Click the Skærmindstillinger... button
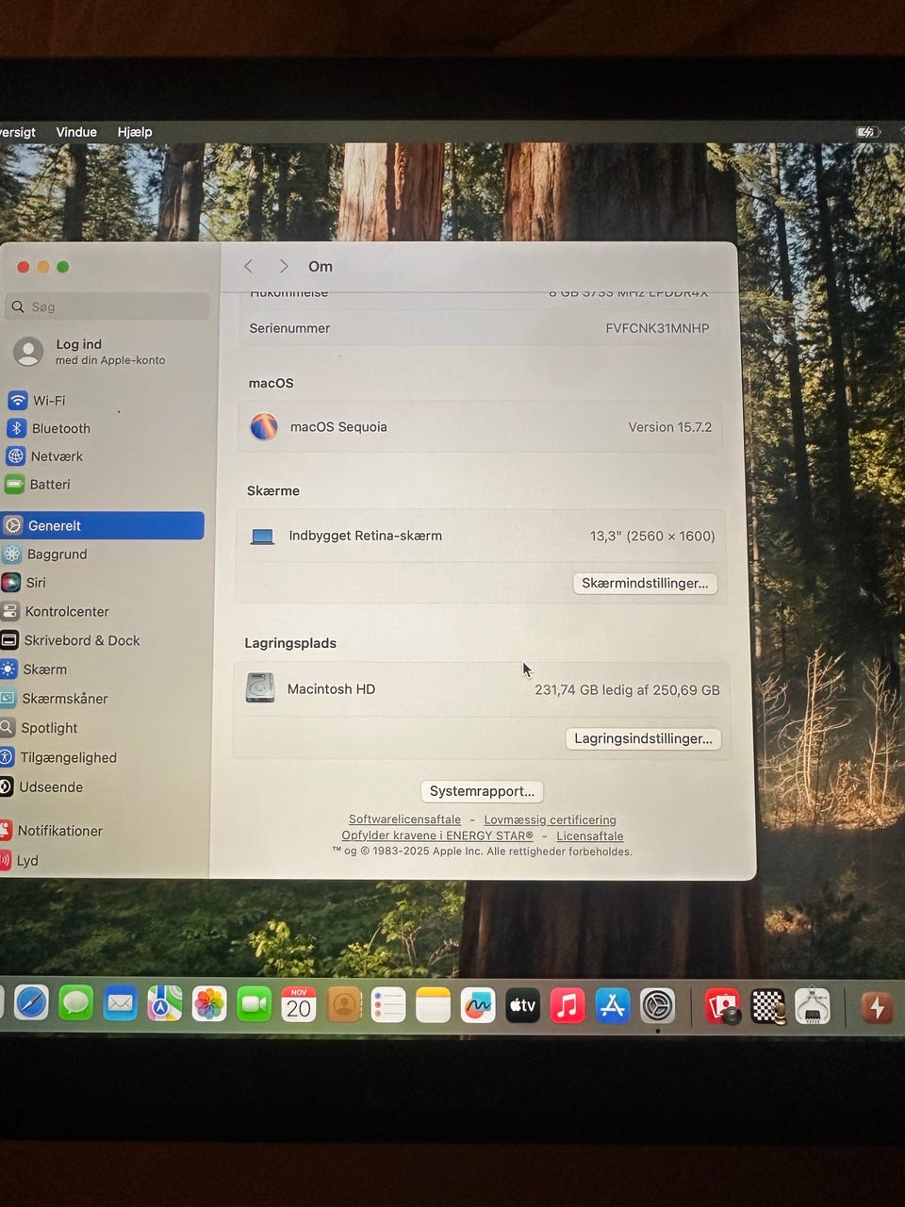Screen dimensions: 905x1207 click(645, 583)
